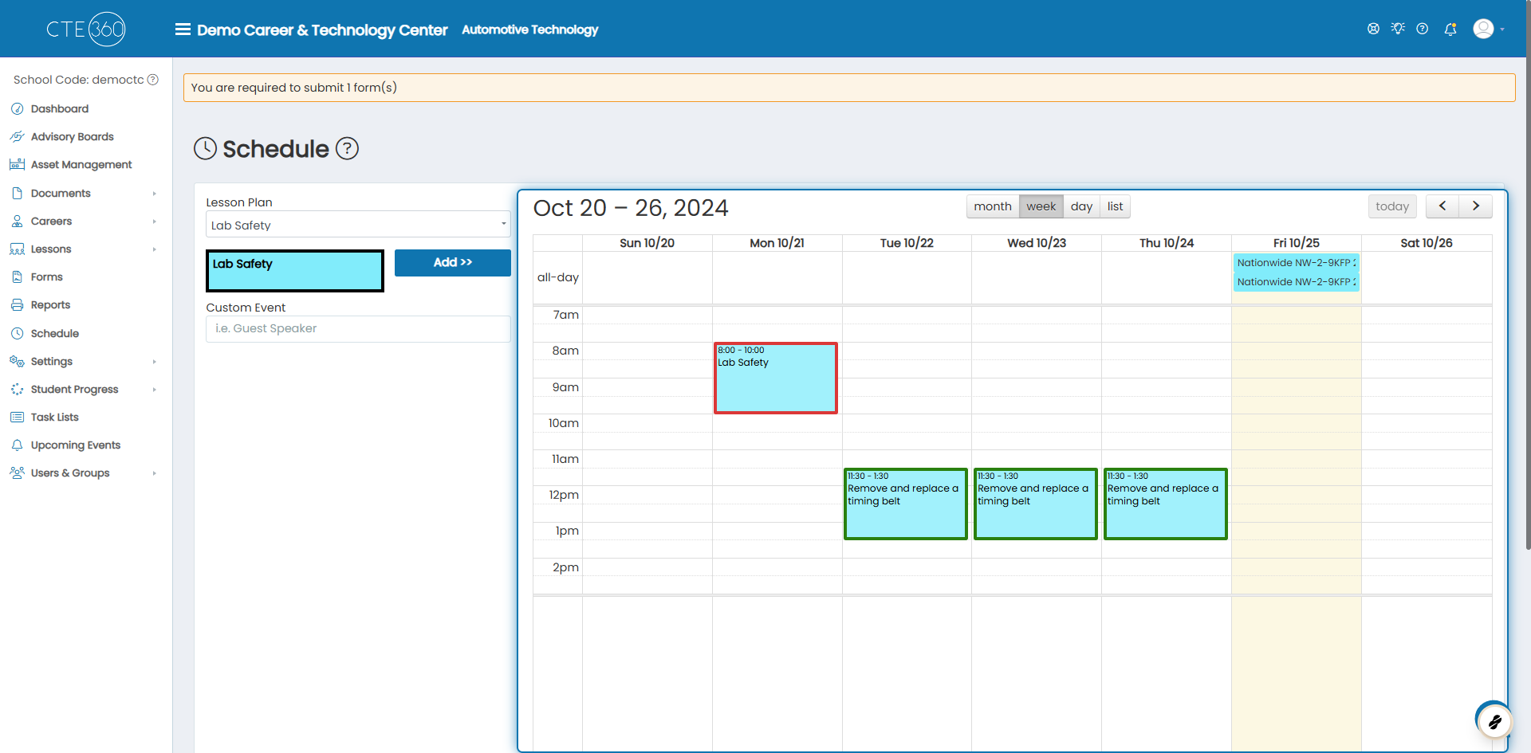Open the floating chat widget icon

coord(1494,722)
